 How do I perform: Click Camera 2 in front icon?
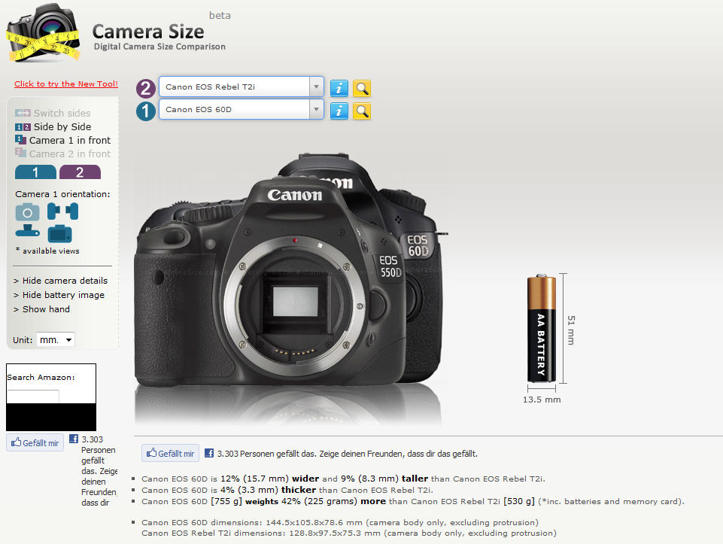point(21,153)
